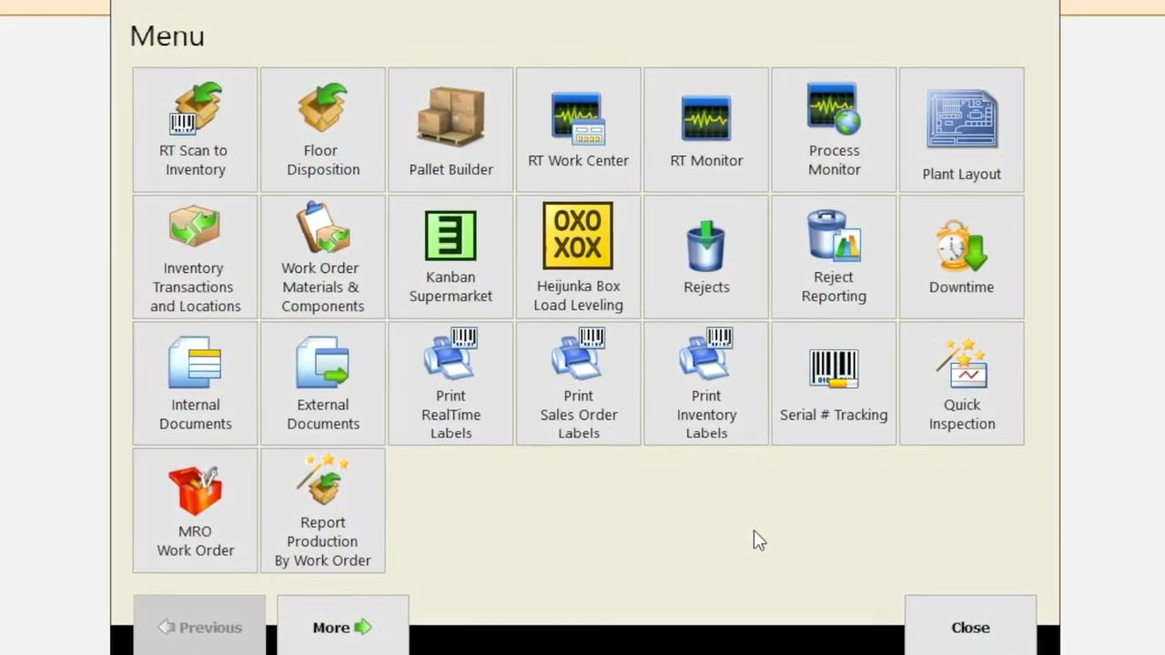Launch the Floor Disposition module

click(322, 129)
